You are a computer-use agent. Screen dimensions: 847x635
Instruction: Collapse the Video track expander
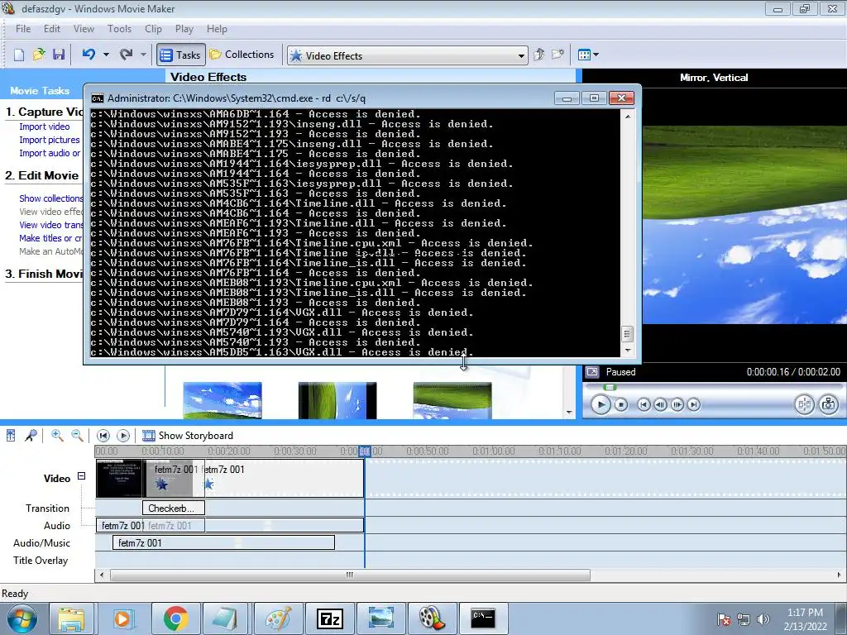[x=82, y=476]
